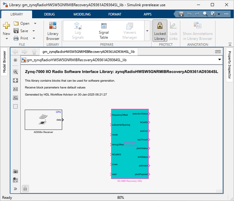This screenshot has width=234, height=201.
Task: Click the library title annotation text
Action: 122,72
